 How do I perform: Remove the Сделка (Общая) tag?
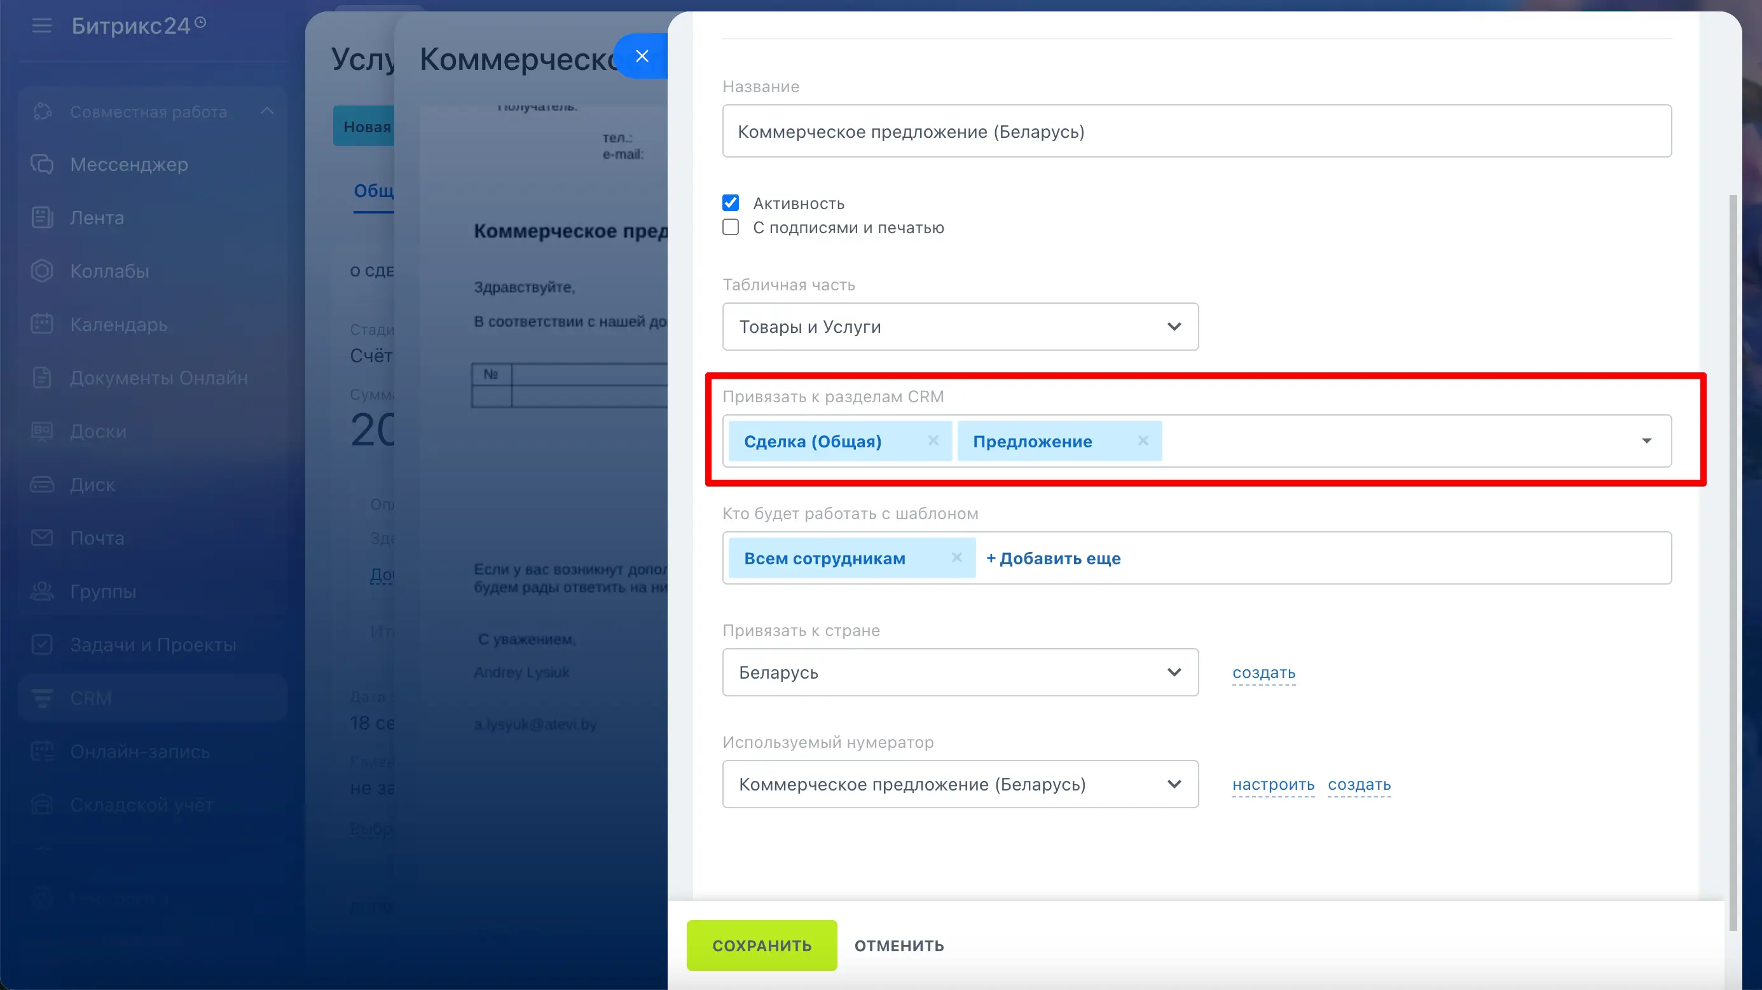pyautogui.click(x=933, y=441)
